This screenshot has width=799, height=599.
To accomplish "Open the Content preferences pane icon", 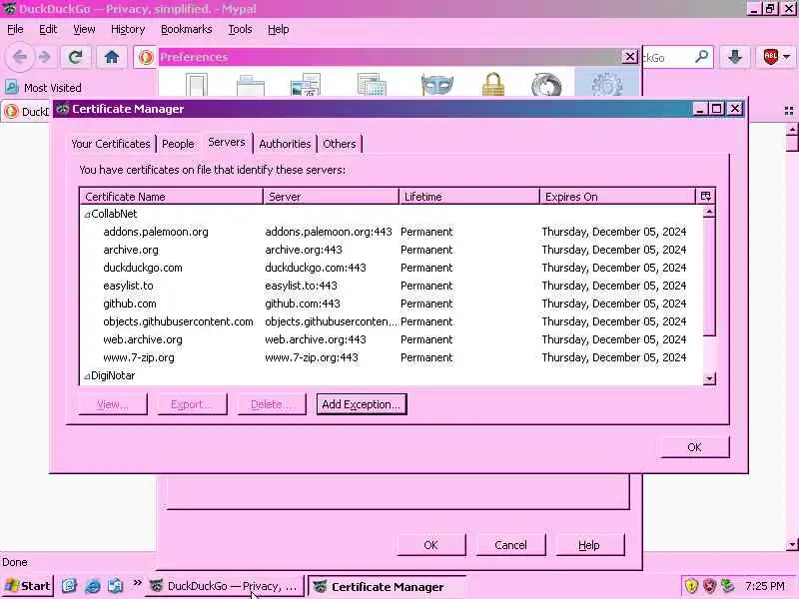I will click(x=306, y=85).
